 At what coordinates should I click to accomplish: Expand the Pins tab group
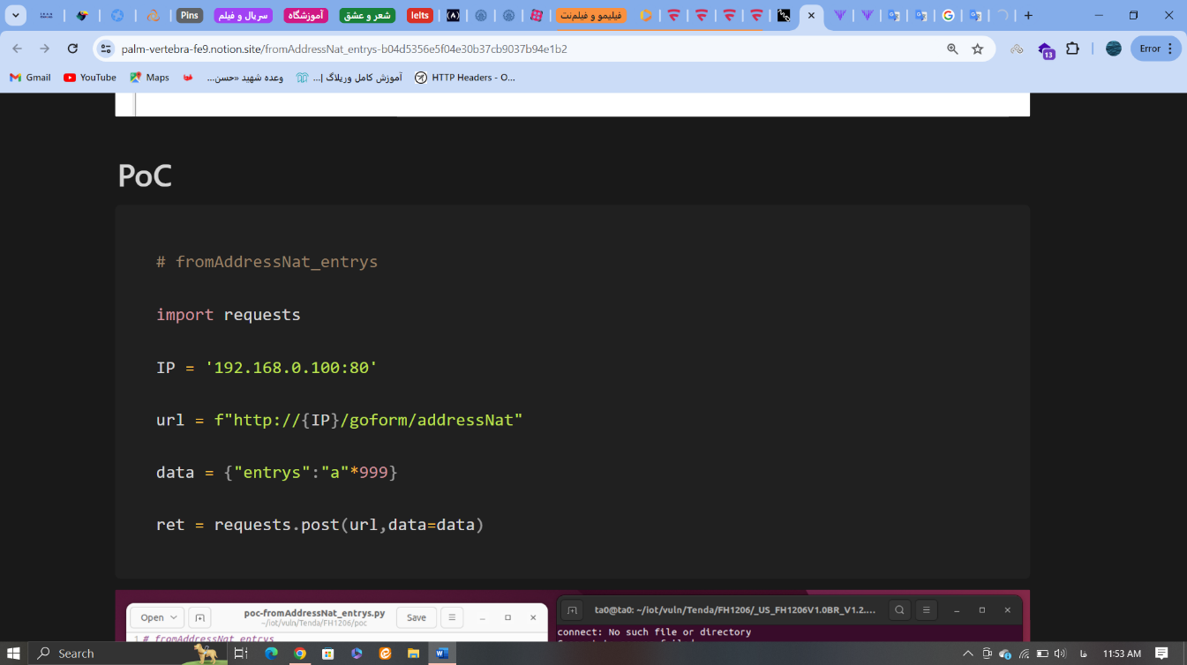click(190, 15)
